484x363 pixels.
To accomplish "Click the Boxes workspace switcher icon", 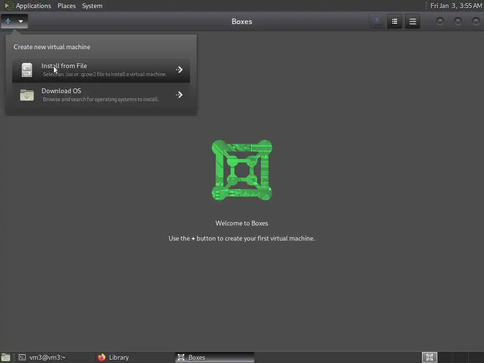I will coord(429,357).
